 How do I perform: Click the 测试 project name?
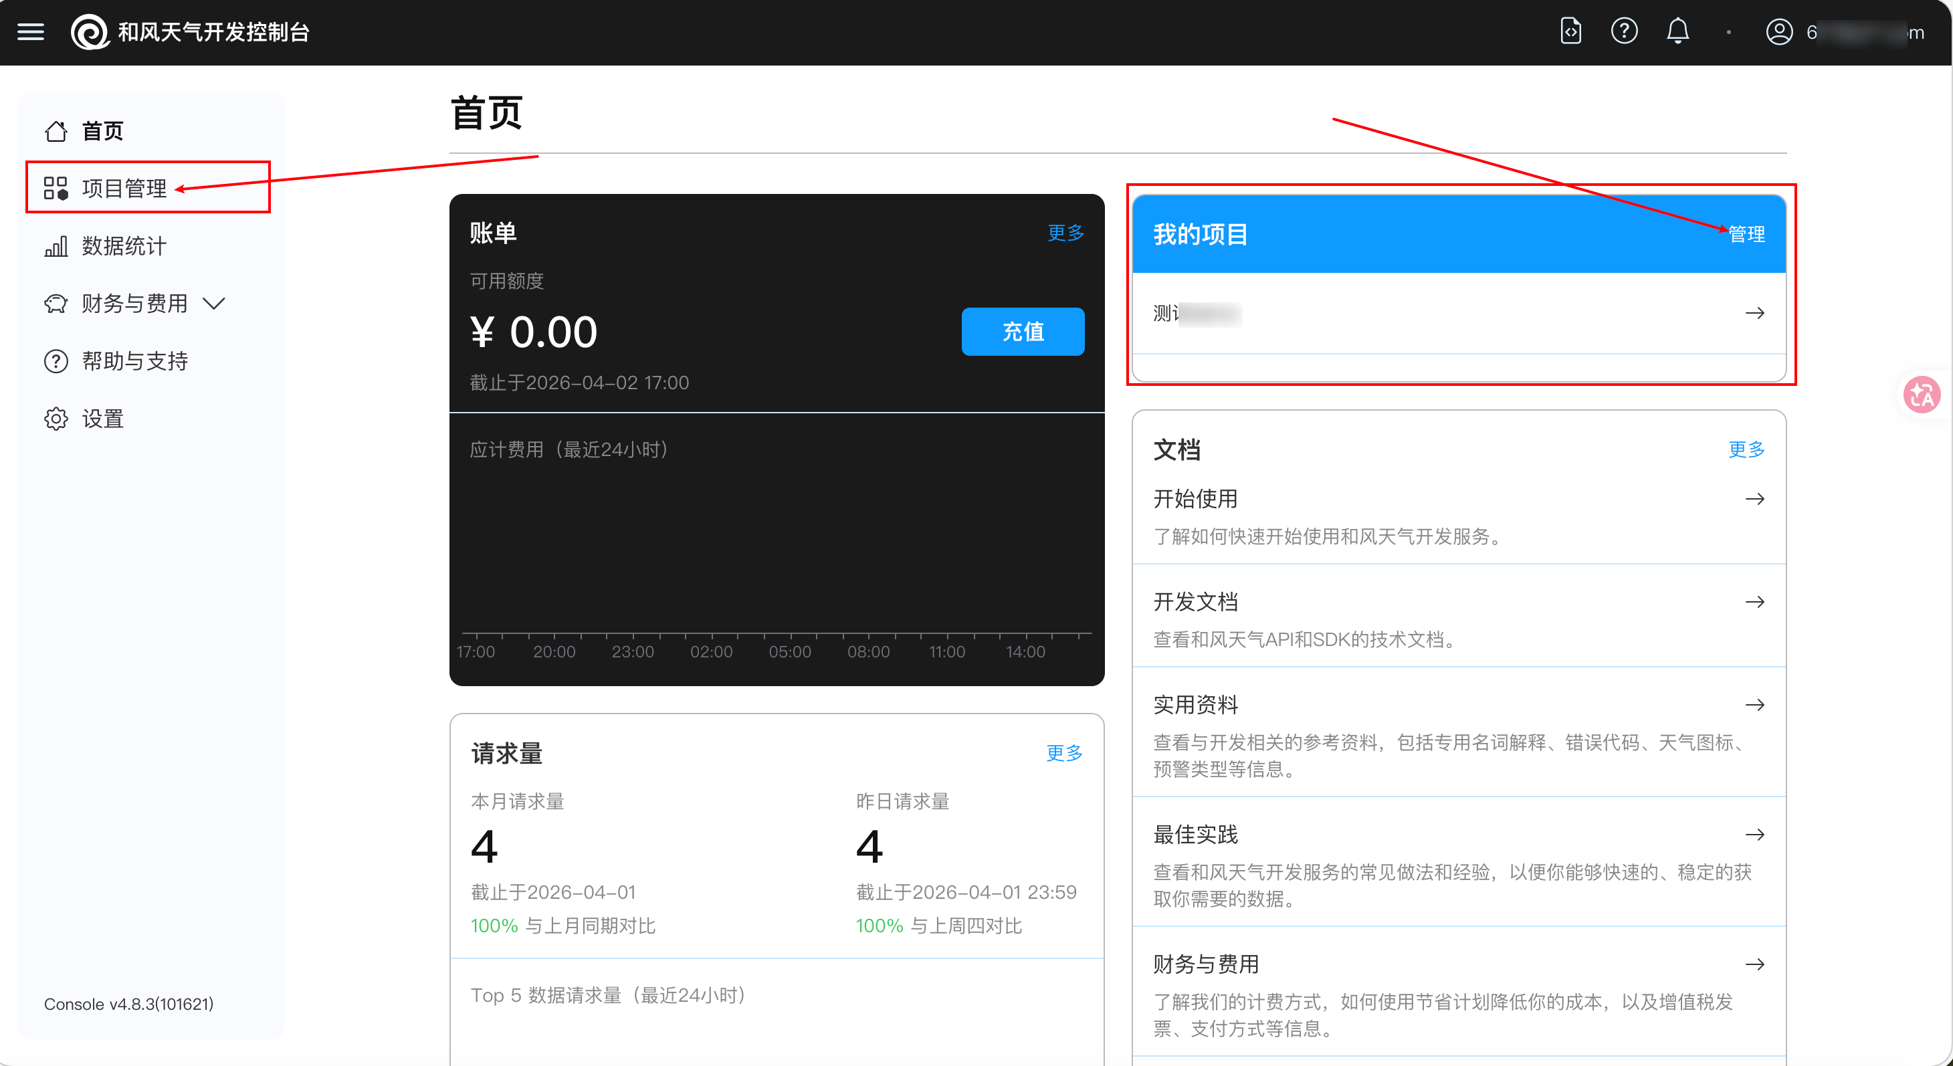(x=1197, y=313)
